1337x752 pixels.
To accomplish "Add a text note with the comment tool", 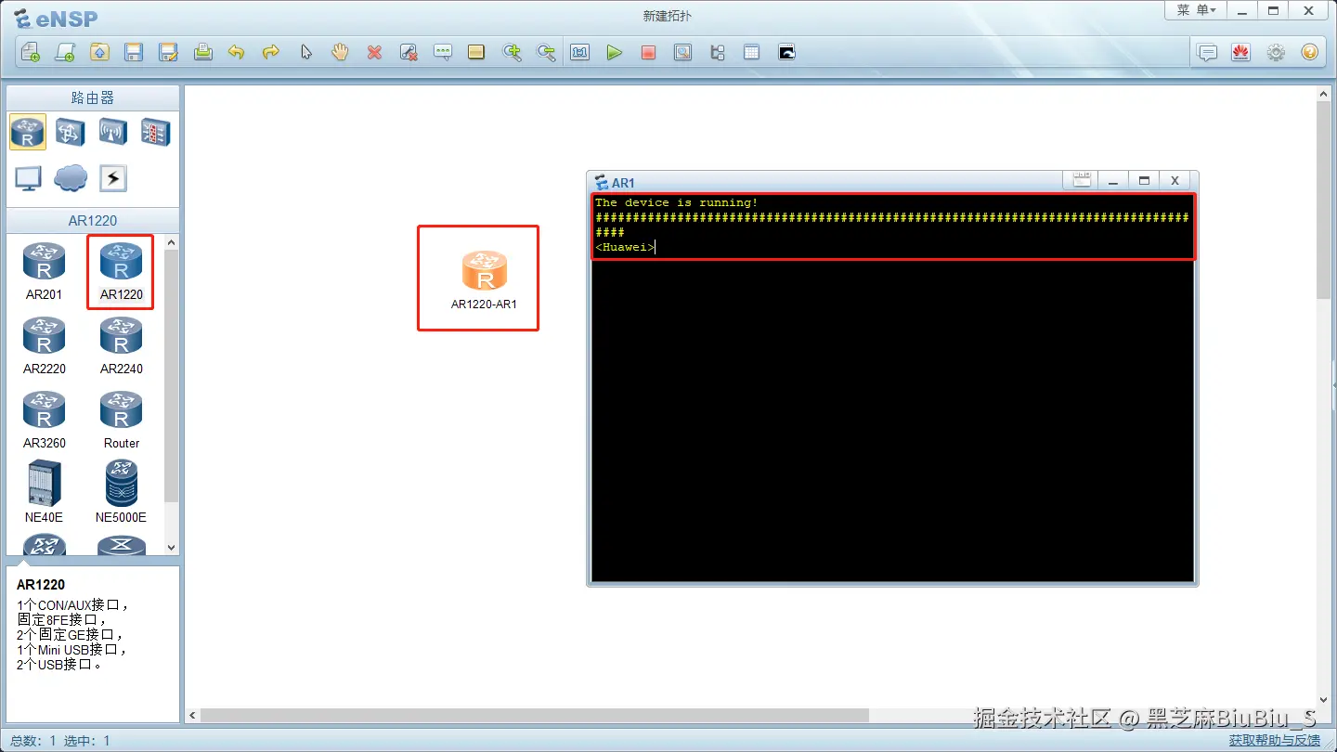I will 443,53.
